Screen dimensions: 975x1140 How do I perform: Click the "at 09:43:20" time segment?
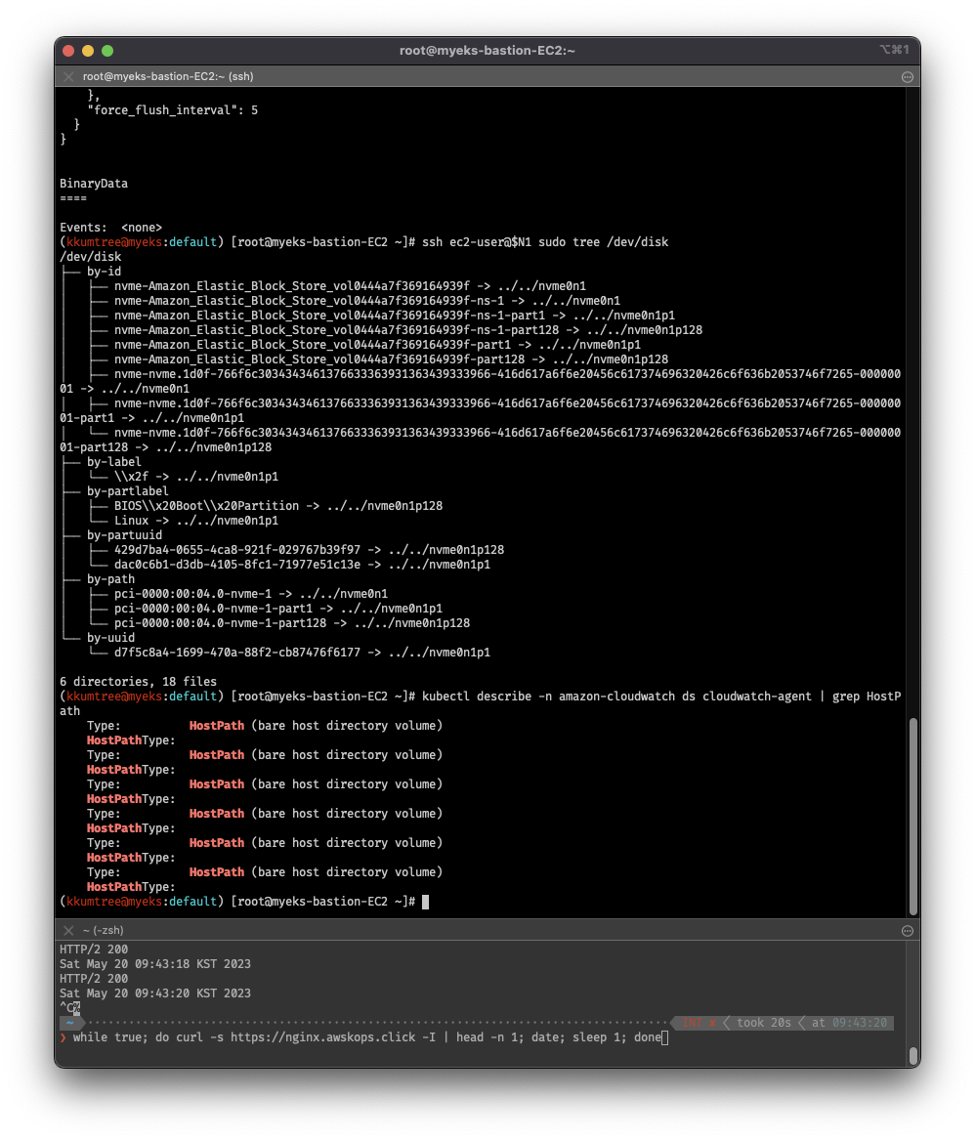[x=849, y=1023]
